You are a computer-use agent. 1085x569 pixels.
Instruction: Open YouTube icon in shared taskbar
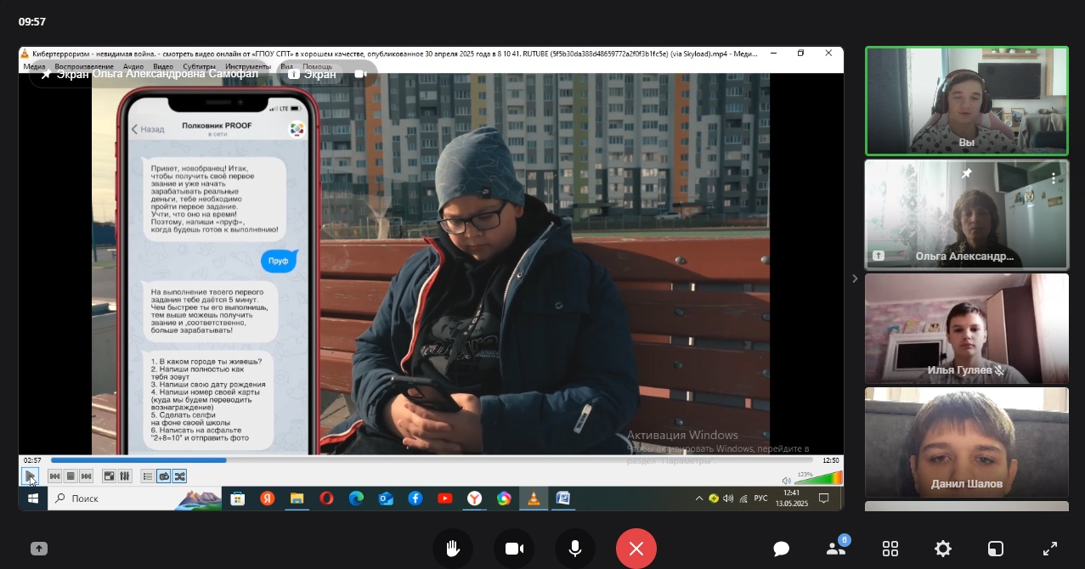[x=445, y=499]
